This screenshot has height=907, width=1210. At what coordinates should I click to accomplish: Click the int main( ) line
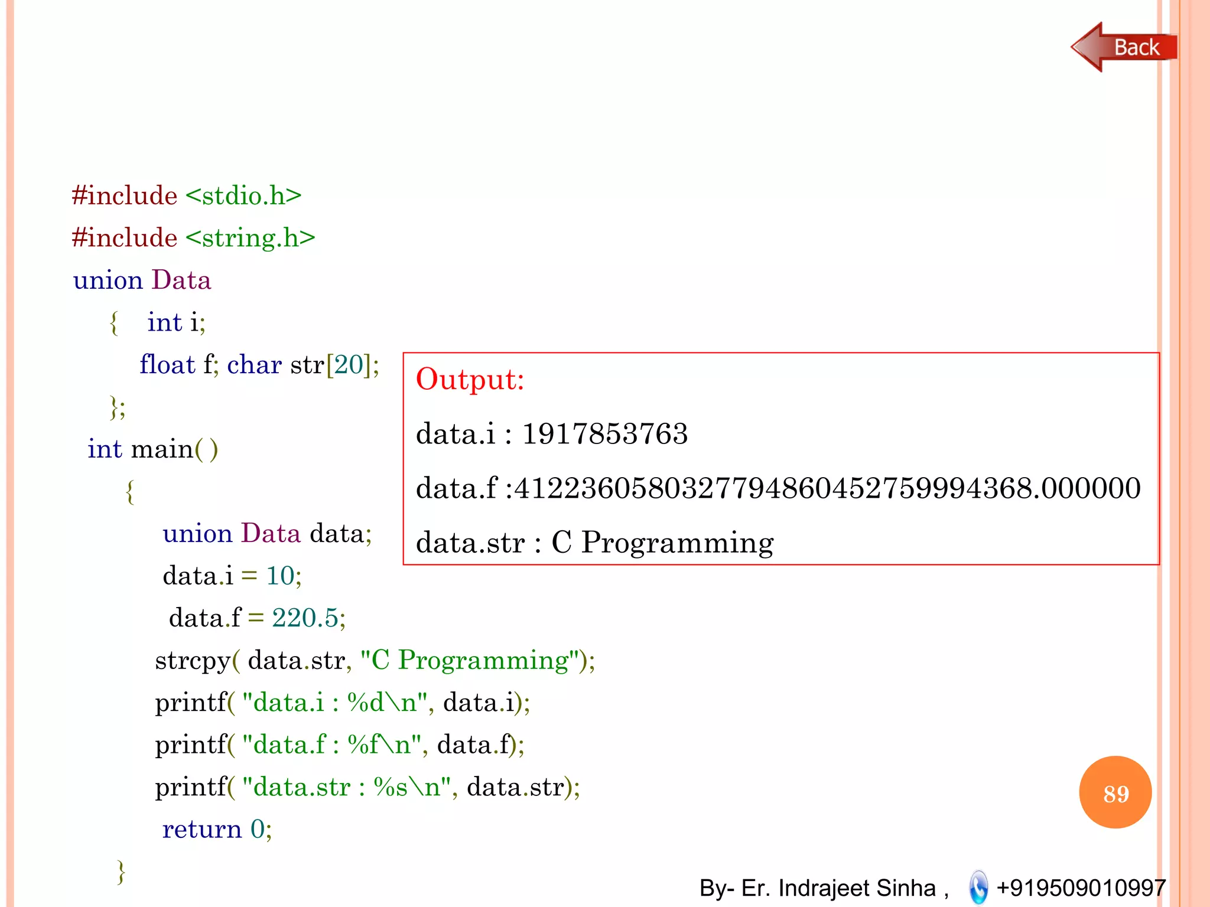[152, 449]
